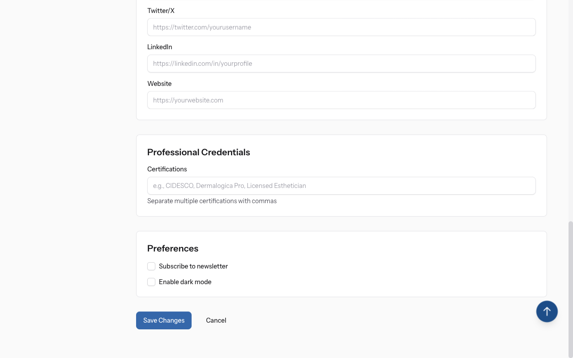Click the LinkedIn field label
The width and height of the screenshot is (573, 358).
pyautogui.click(x=160, y=47)
